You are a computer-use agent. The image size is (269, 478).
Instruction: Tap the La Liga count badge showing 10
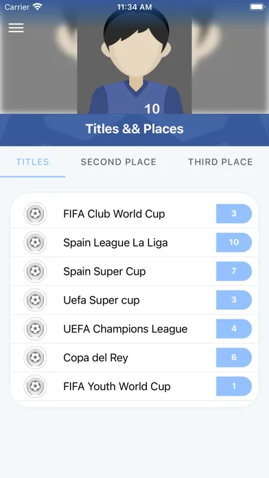234,242
